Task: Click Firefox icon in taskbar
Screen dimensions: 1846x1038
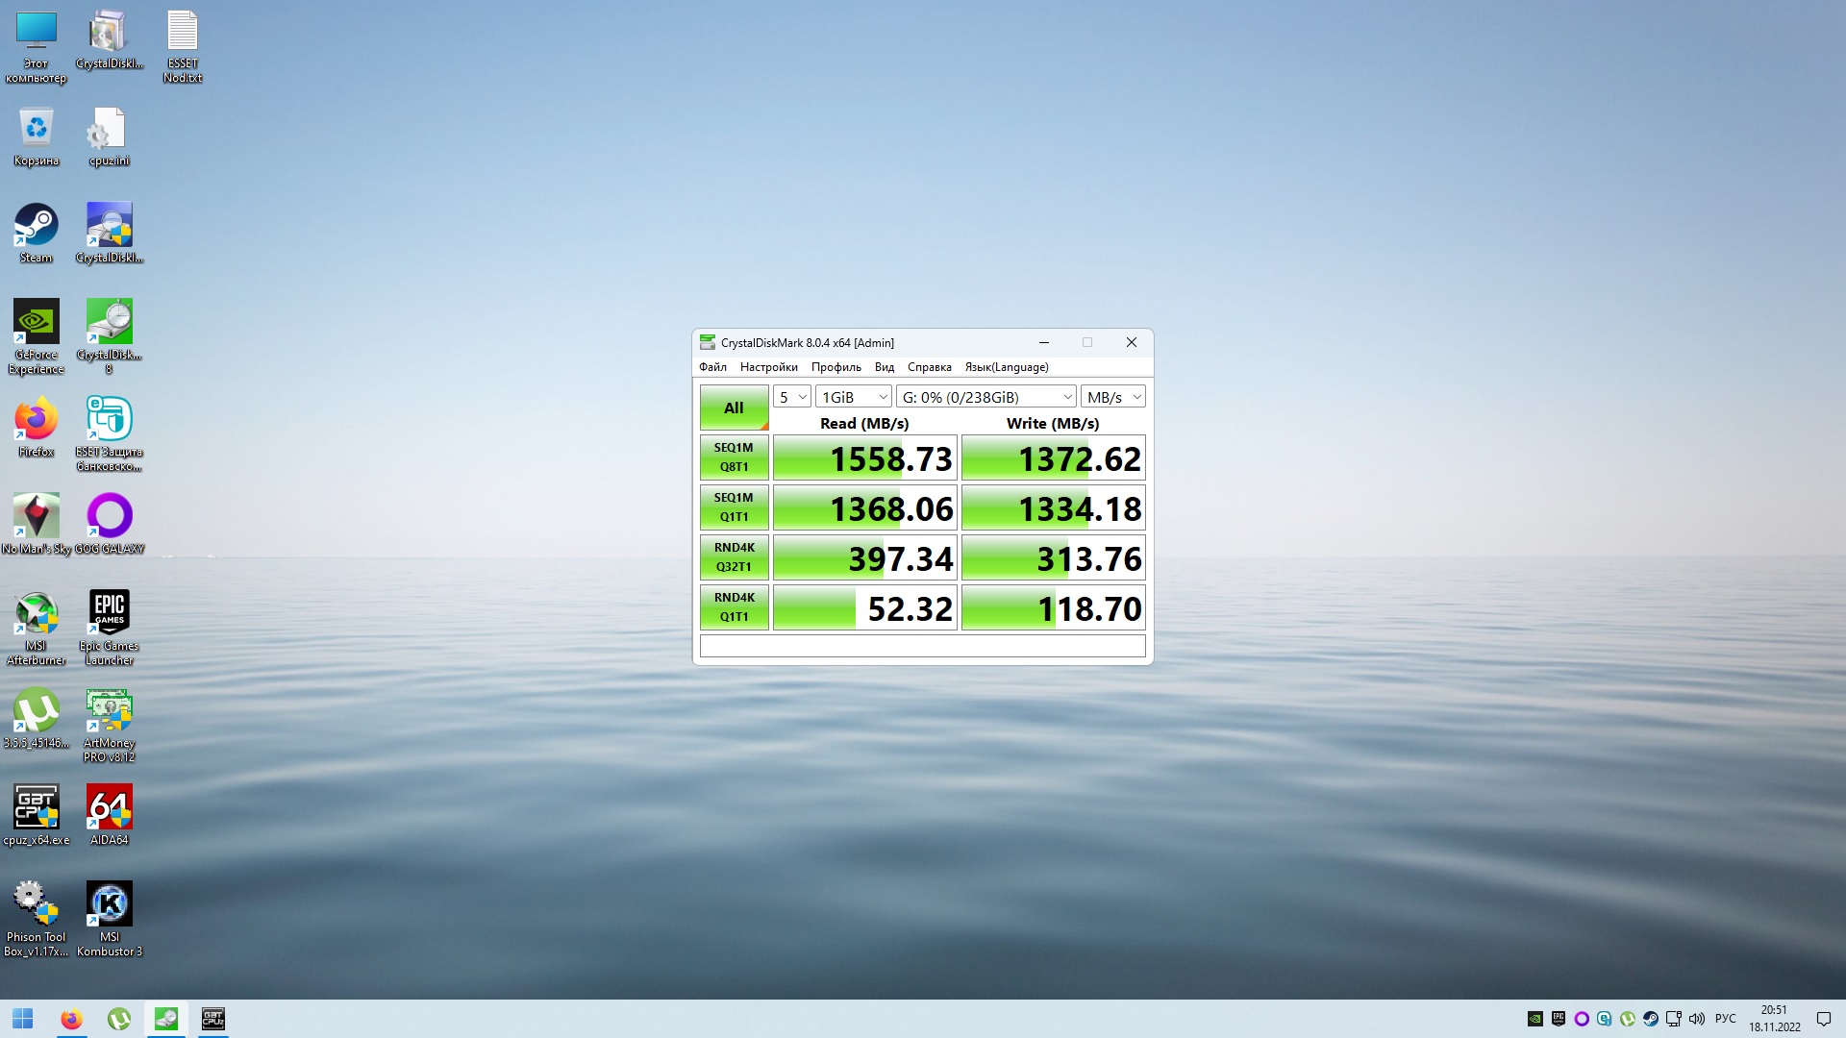Action: 71,1019
